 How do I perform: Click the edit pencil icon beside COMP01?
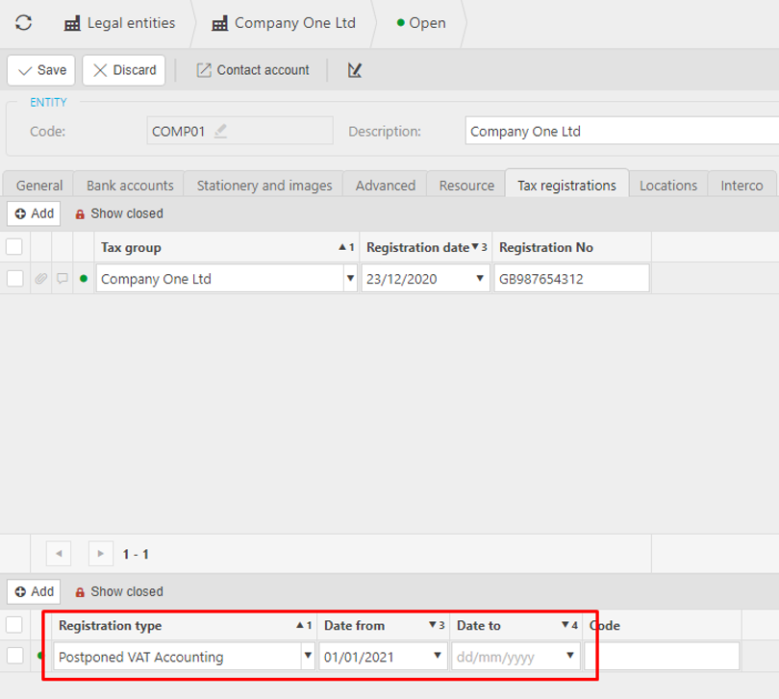(x=221, y=132)
